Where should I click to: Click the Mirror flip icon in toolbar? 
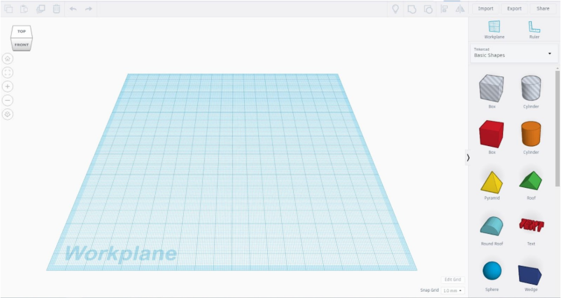point(460,9)
